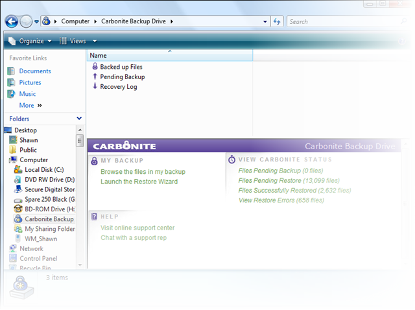Image resolution: width=415 pixels, height=310 pixels.
Task: Click folder tree scrollbar down arrow
Action: pos(80,265)
